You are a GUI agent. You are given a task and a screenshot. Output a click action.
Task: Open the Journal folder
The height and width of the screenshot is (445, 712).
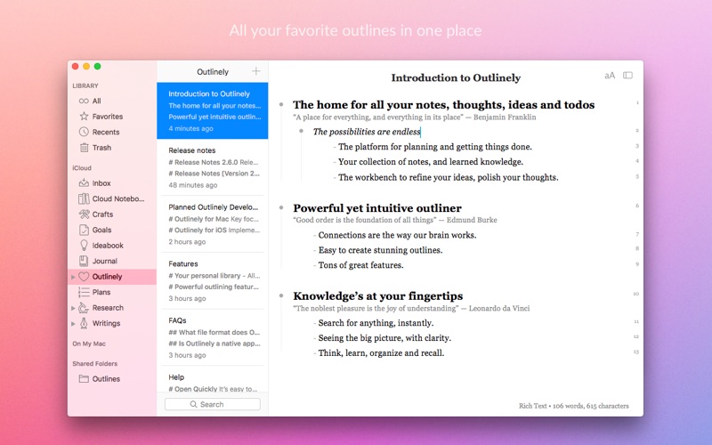click(112, 261)
